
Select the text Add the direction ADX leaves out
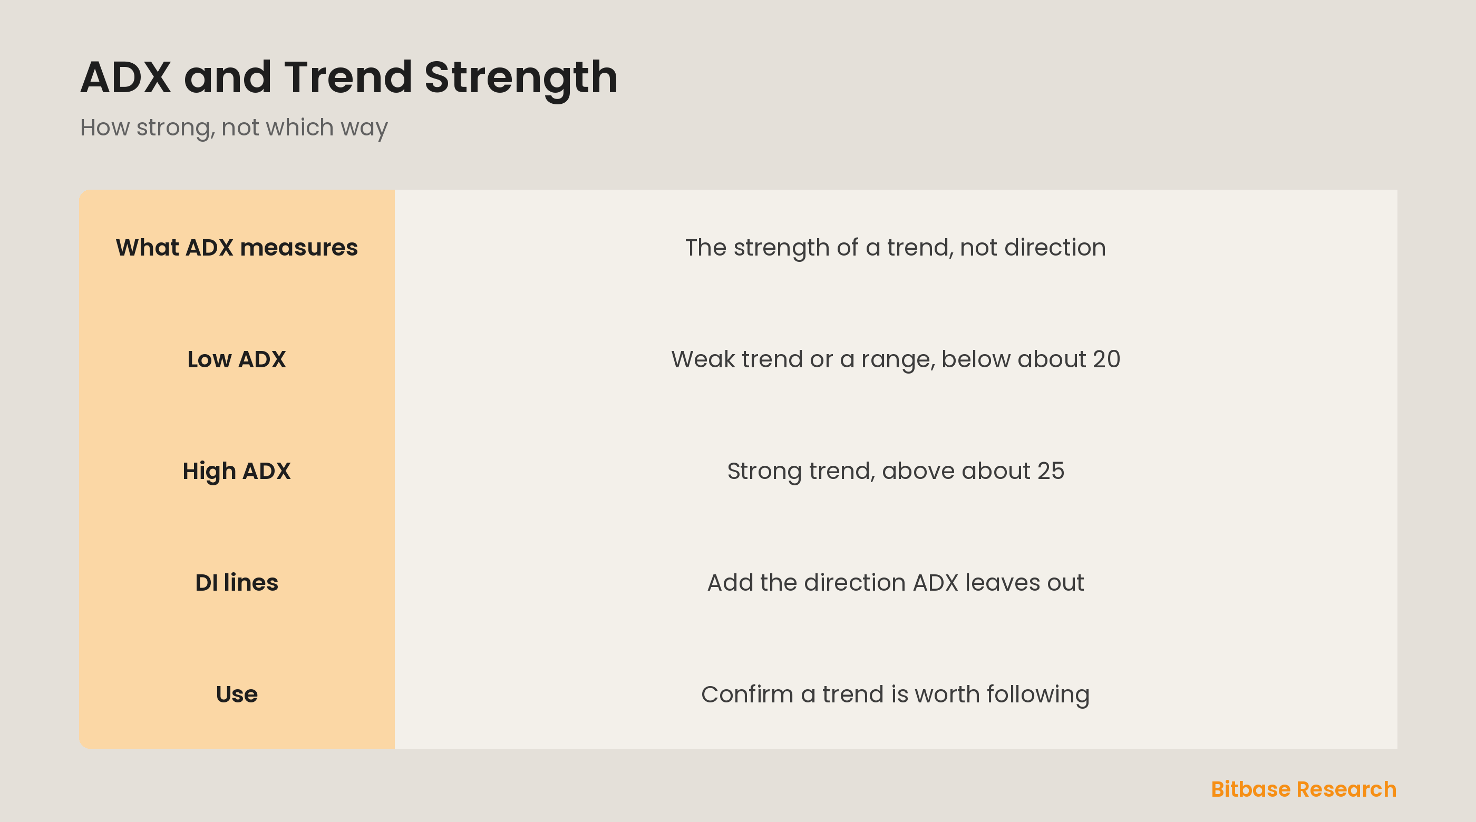[x=896, y=583]
